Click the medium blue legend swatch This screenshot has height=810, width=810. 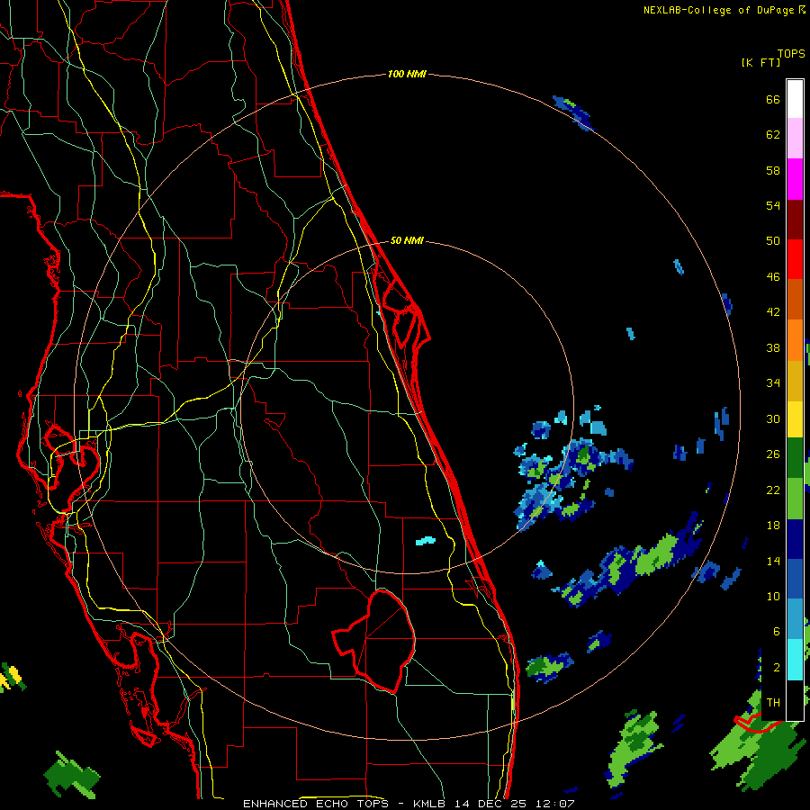[795, 579]
